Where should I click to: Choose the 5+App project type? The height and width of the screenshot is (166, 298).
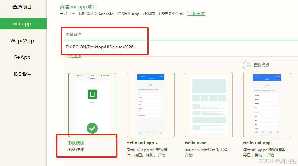click(22, 57)
